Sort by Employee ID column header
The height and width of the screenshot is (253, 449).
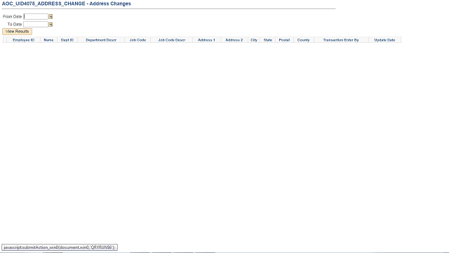coord(23,40)
